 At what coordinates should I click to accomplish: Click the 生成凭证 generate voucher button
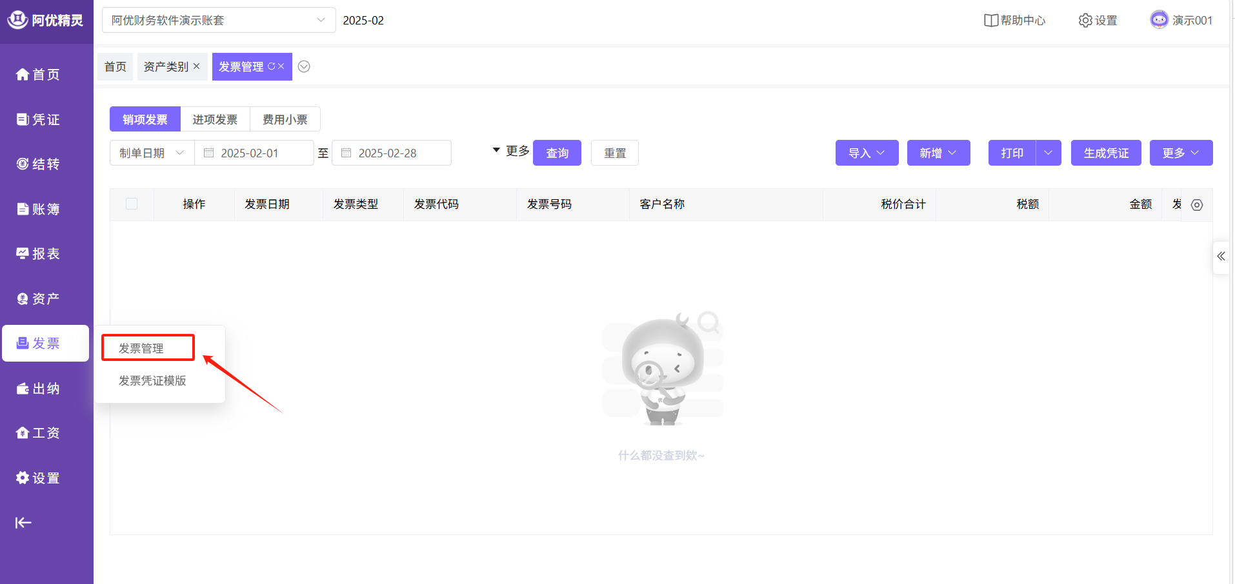1105,153
